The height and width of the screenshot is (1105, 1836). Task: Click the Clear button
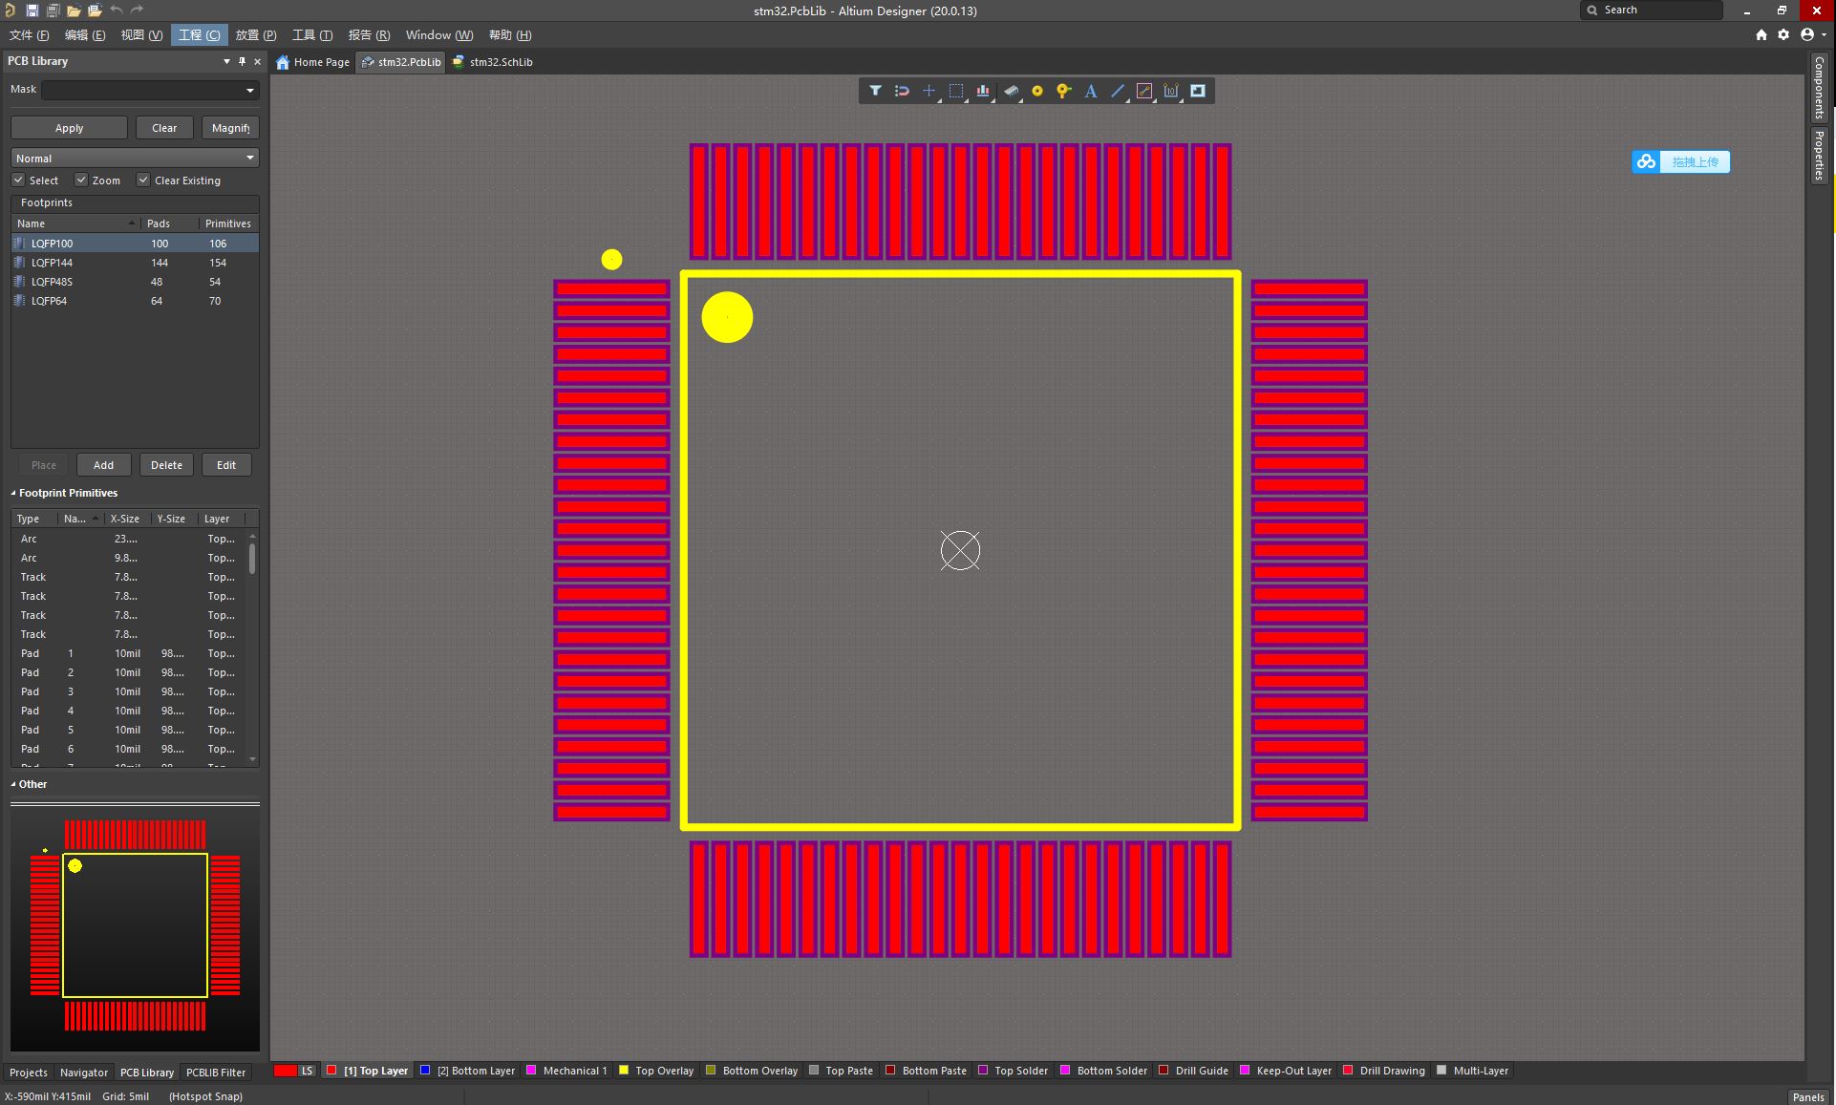pos(164,128)
